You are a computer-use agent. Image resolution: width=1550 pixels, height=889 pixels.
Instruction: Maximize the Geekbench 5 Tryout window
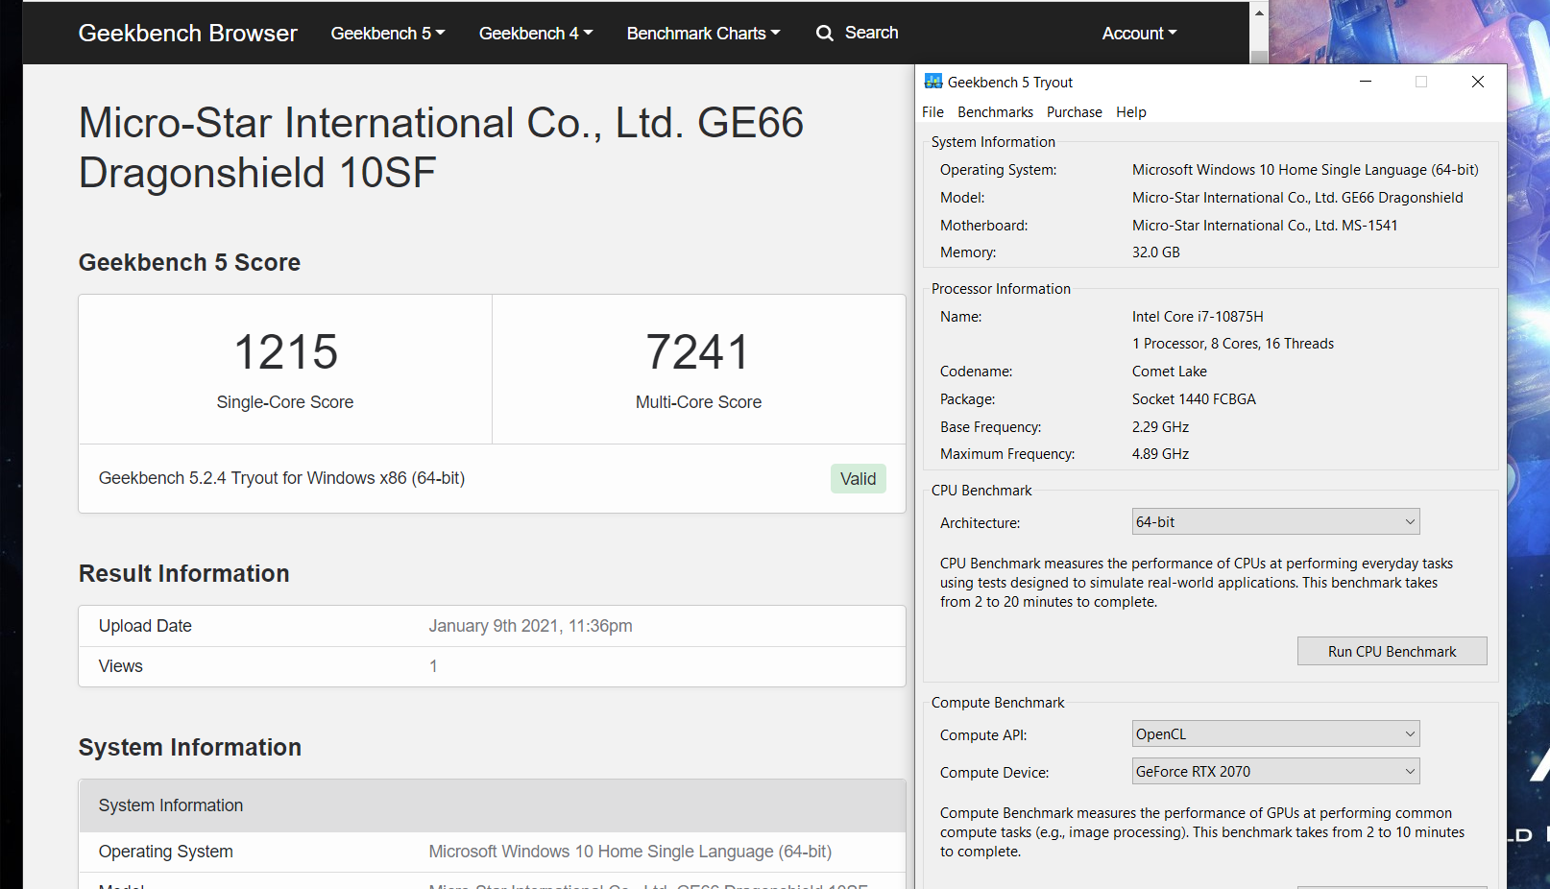[1421, 82]
